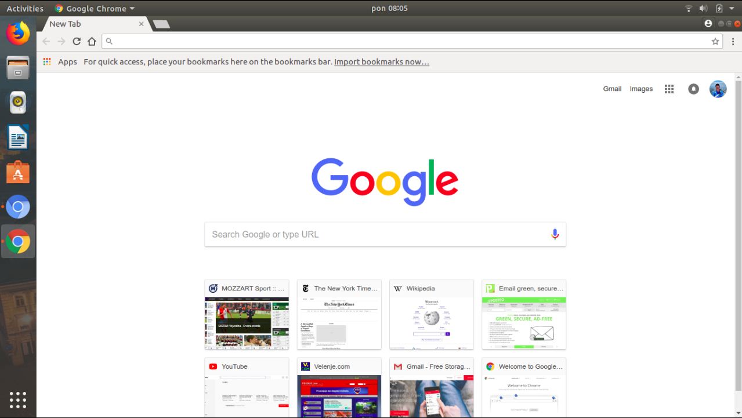Screen dimensions: 742x418
Task: Open the Welcome to Google Chrome thumbnail
Action: (524, 388)
